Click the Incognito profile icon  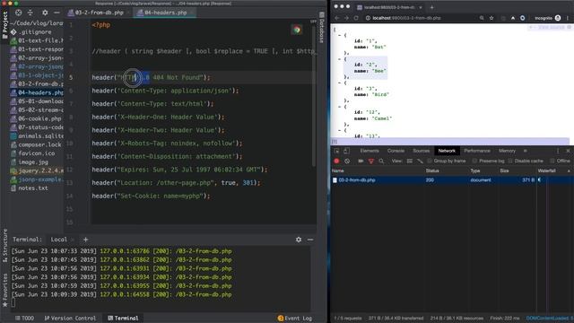point(558,18)
